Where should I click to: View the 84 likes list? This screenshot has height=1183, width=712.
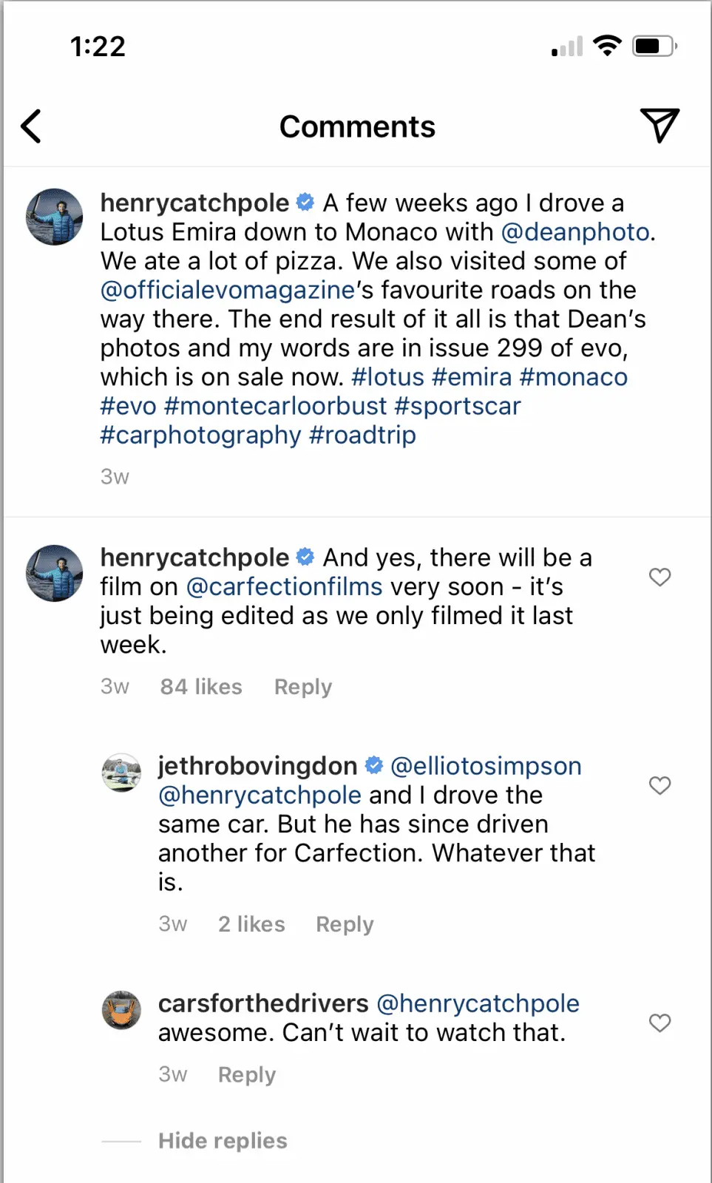(201, 687)
